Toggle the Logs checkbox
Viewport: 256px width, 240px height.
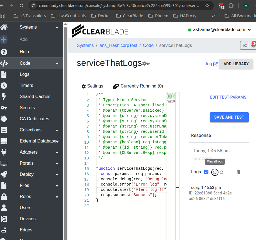[206, 172]
